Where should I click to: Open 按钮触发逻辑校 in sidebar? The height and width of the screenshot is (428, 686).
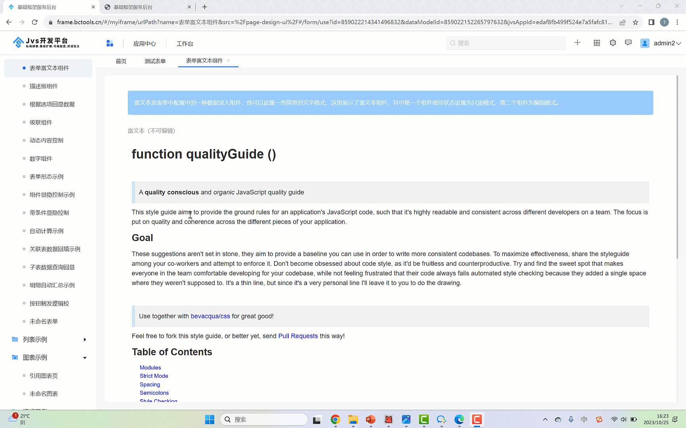pos(49,303)
